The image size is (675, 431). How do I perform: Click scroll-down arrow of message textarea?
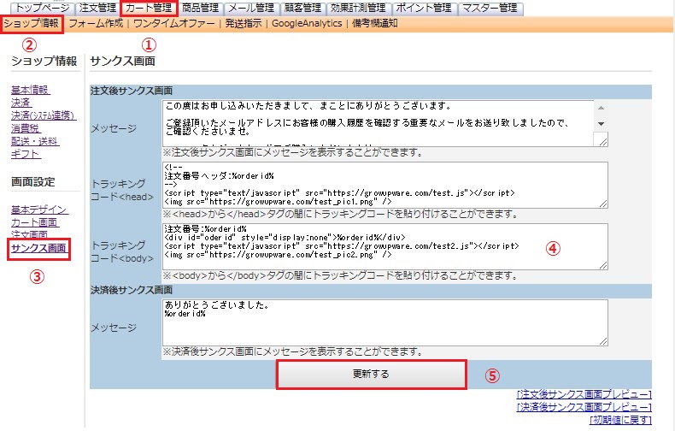click(601, 124)
